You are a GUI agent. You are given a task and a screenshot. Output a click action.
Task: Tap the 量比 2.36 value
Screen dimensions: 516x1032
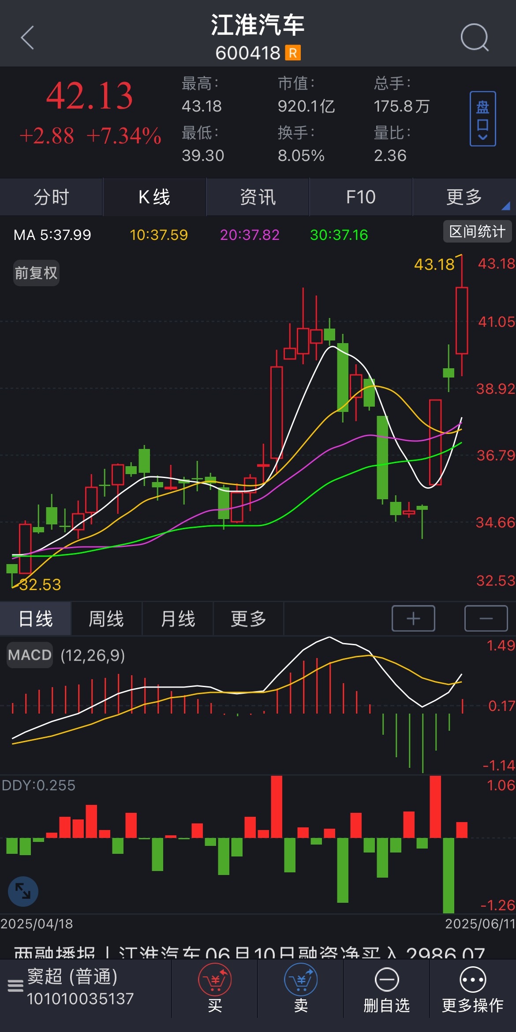[x=390, y=156]
